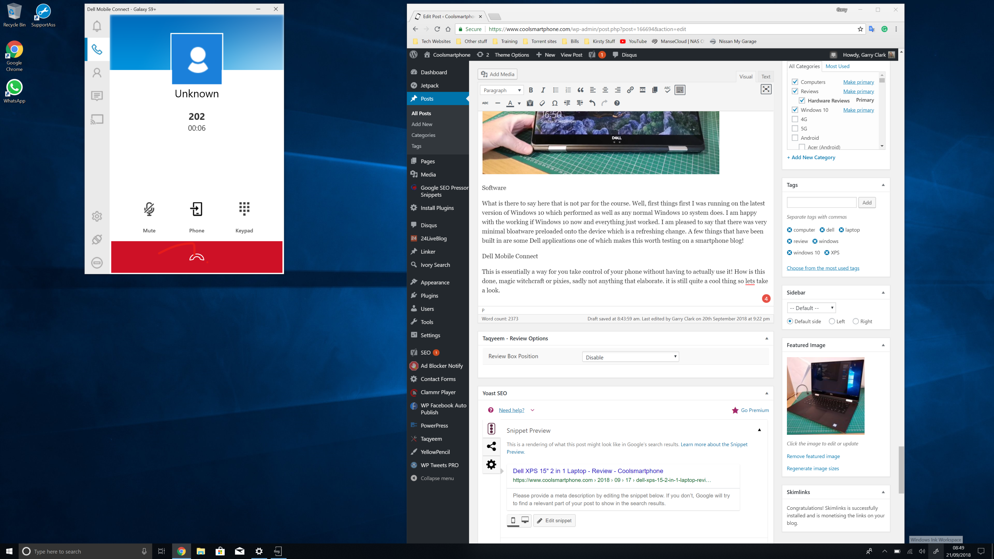Transfer the call to Phone
Image resolution: width=994 pixels, height=559 pixels.
click(x=197, y=217)
